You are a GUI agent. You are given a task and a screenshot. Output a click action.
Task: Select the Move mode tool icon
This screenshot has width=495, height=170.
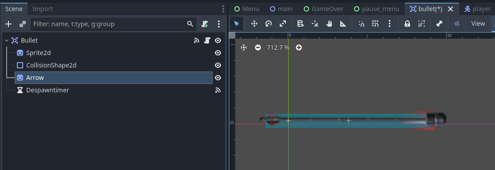point(254,24)
